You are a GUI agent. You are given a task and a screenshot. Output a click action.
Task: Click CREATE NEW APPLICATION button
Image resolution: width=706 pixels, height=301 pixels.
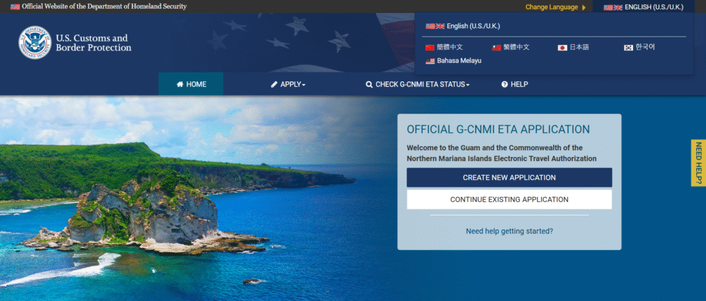(x=510, y=178)
